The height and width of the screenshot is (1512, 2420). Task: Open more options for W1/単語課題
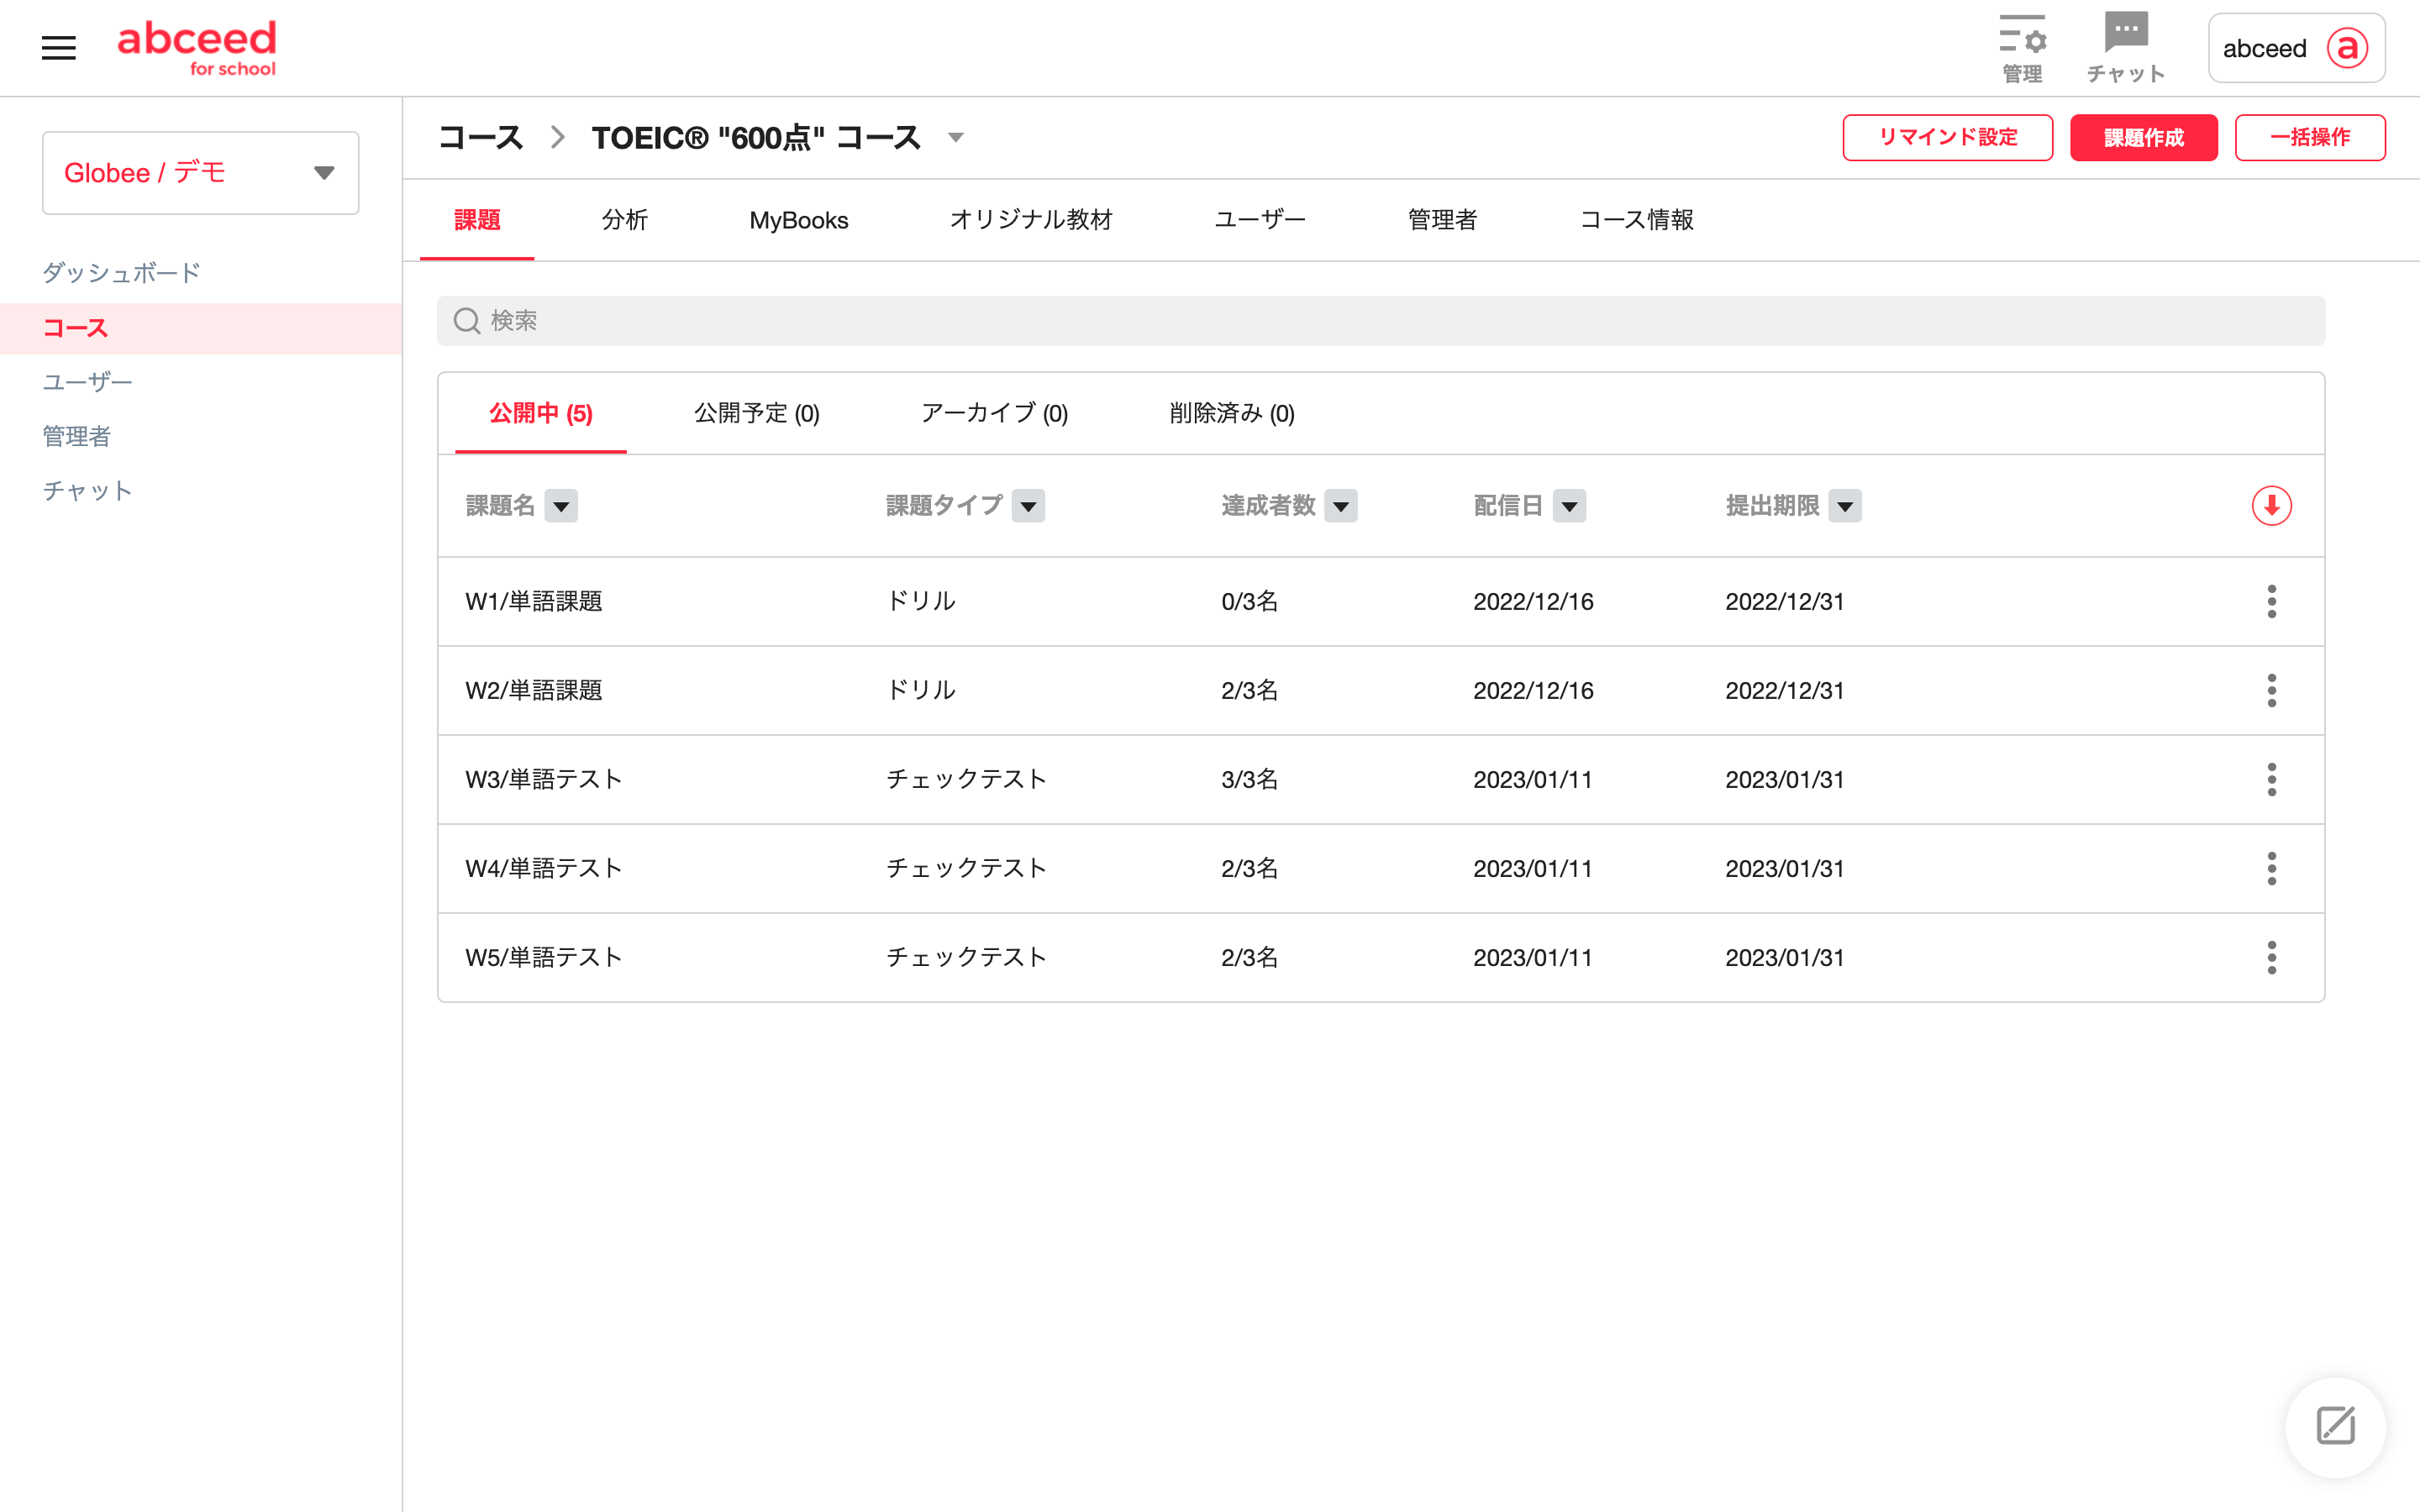(x=2271, y=601)
